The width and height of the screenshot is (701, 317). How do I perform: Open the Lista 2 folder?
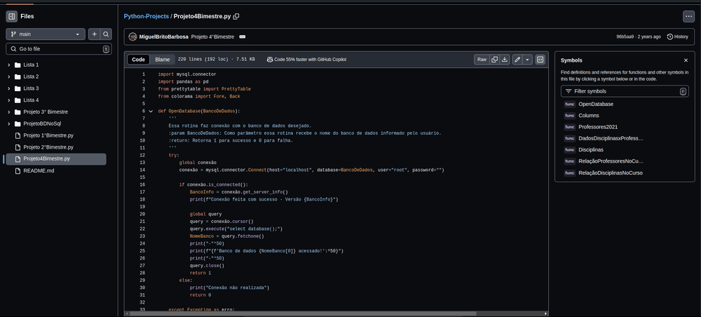point(31,76)
